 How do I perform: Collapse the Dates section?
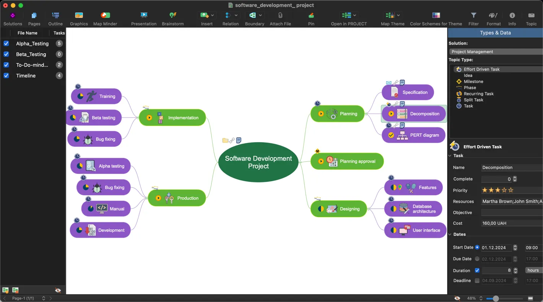[450, 234]
